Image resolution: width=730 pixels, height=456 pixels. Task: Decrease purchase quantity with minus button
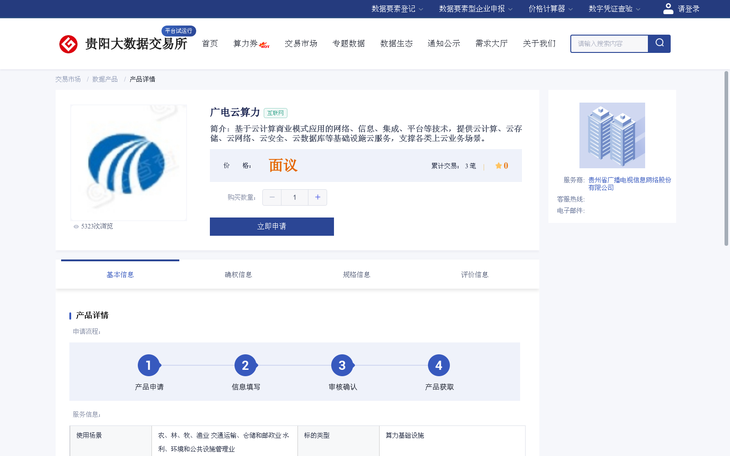(x=272, y=197)
